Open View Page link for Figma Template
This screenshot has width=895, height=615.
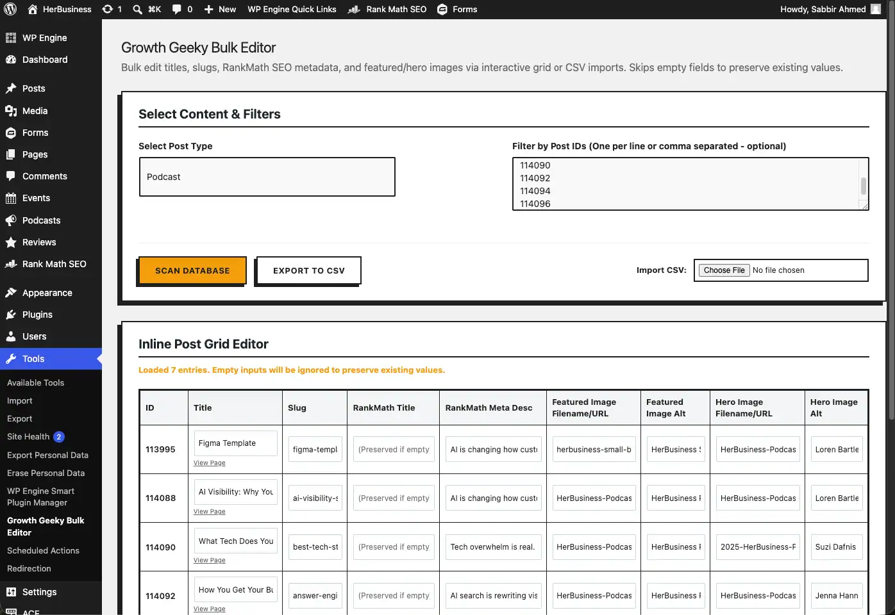210,463
